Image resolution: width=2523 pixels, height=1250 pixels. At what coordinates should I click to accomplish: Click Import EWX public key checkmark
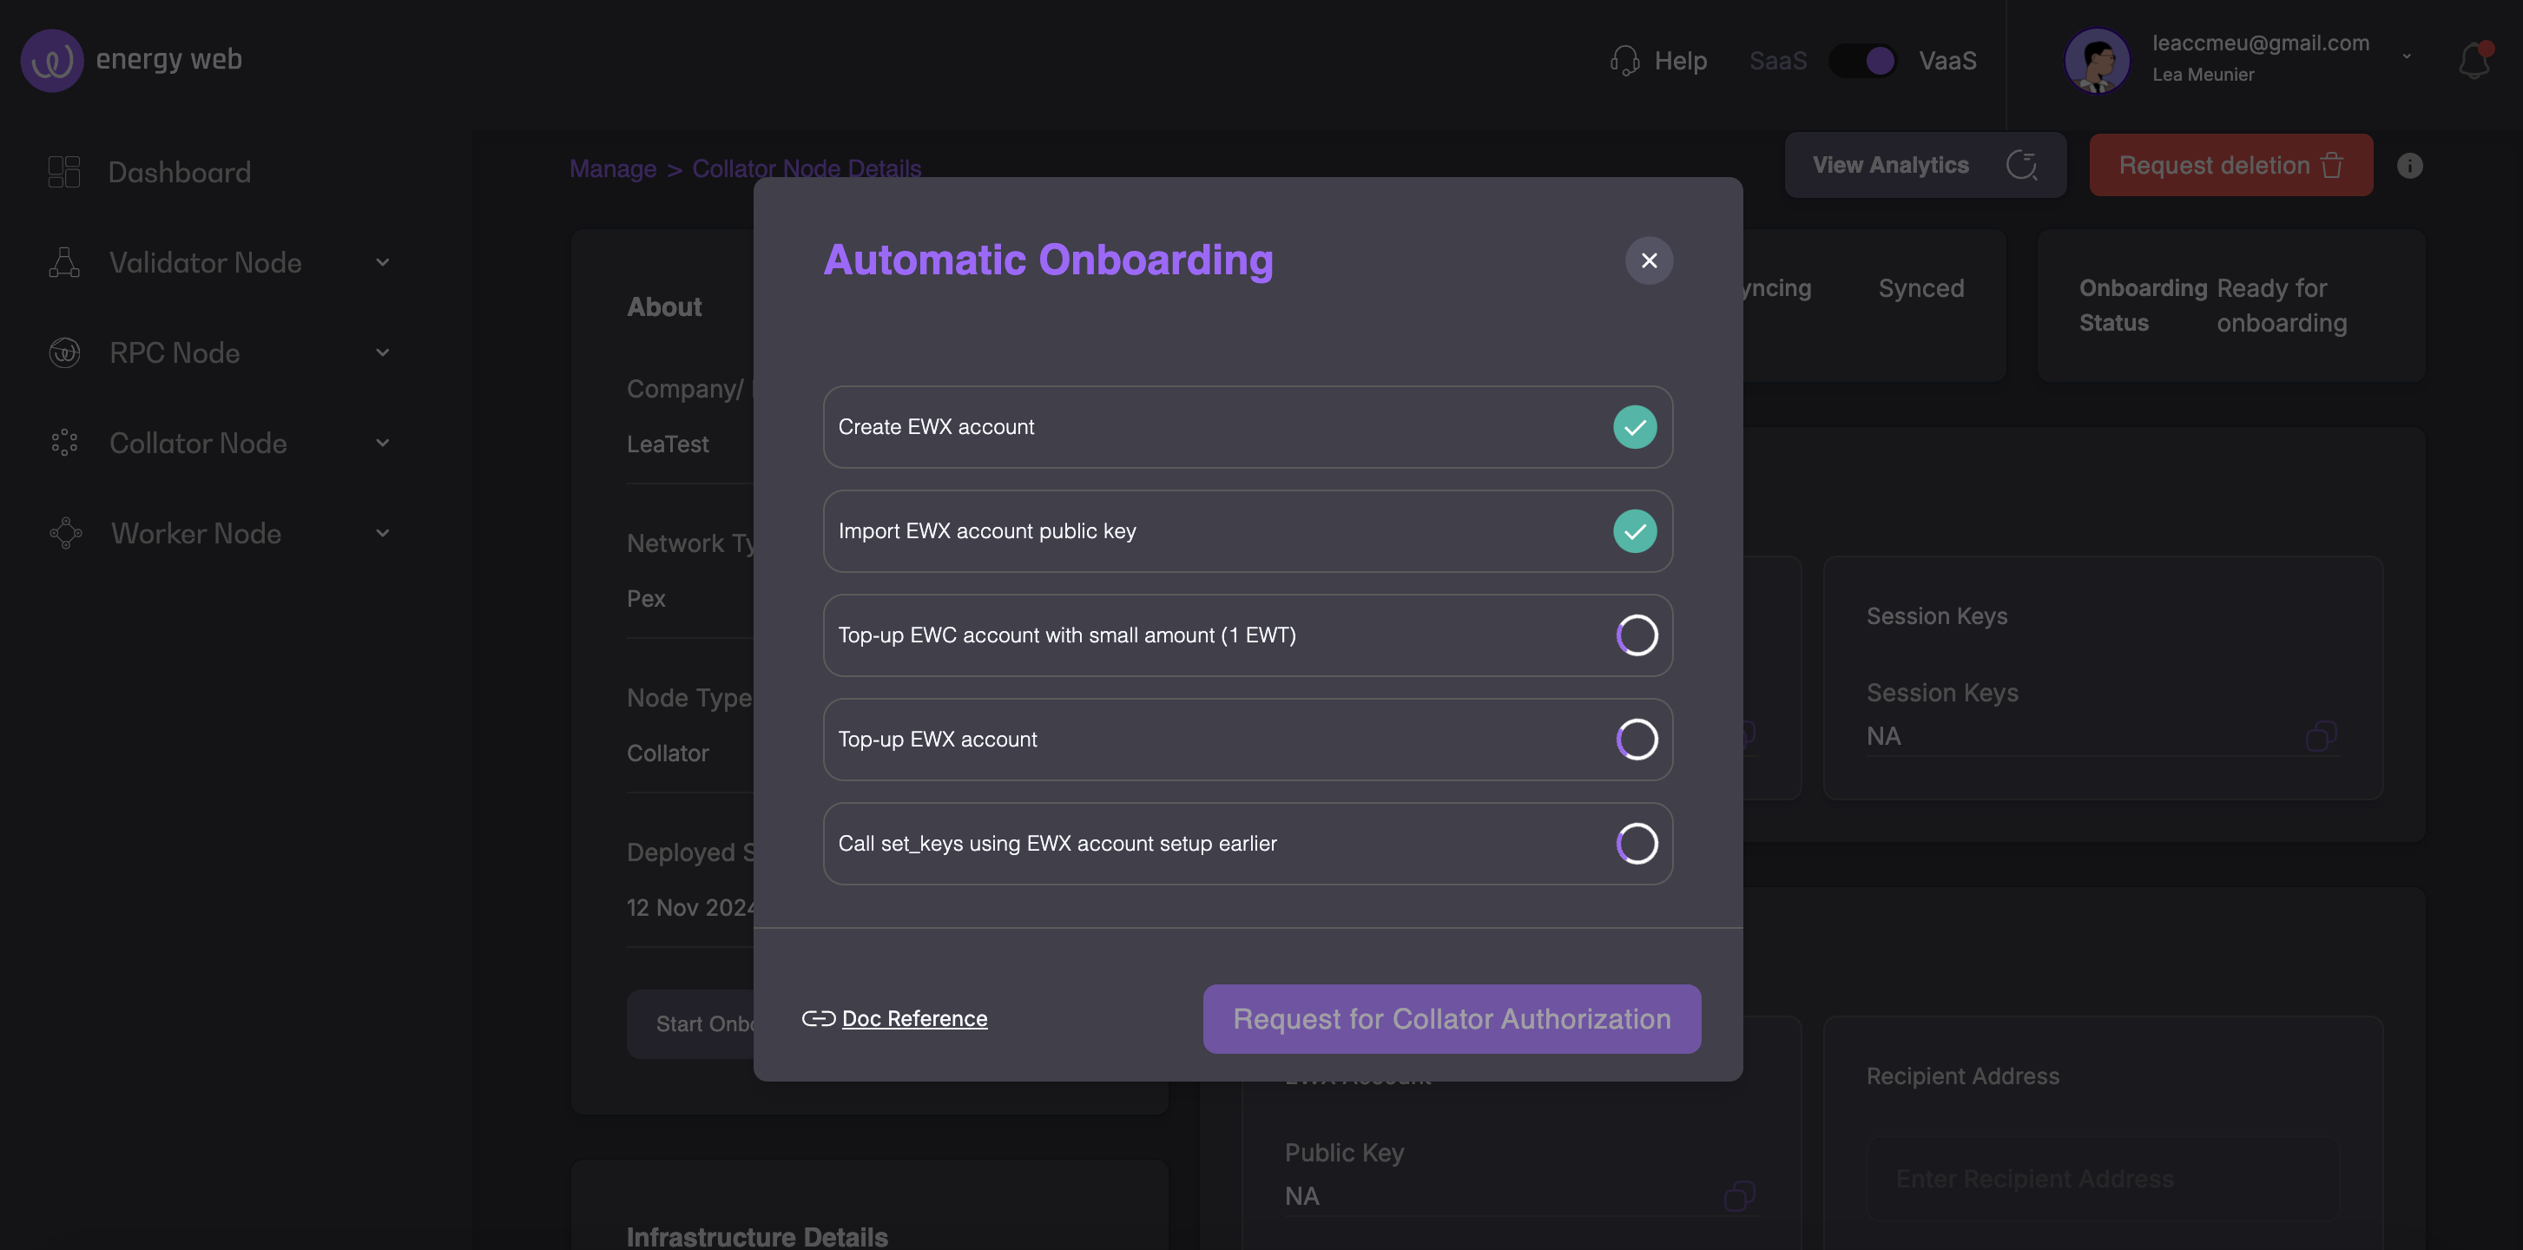[x=1635, y=530]
